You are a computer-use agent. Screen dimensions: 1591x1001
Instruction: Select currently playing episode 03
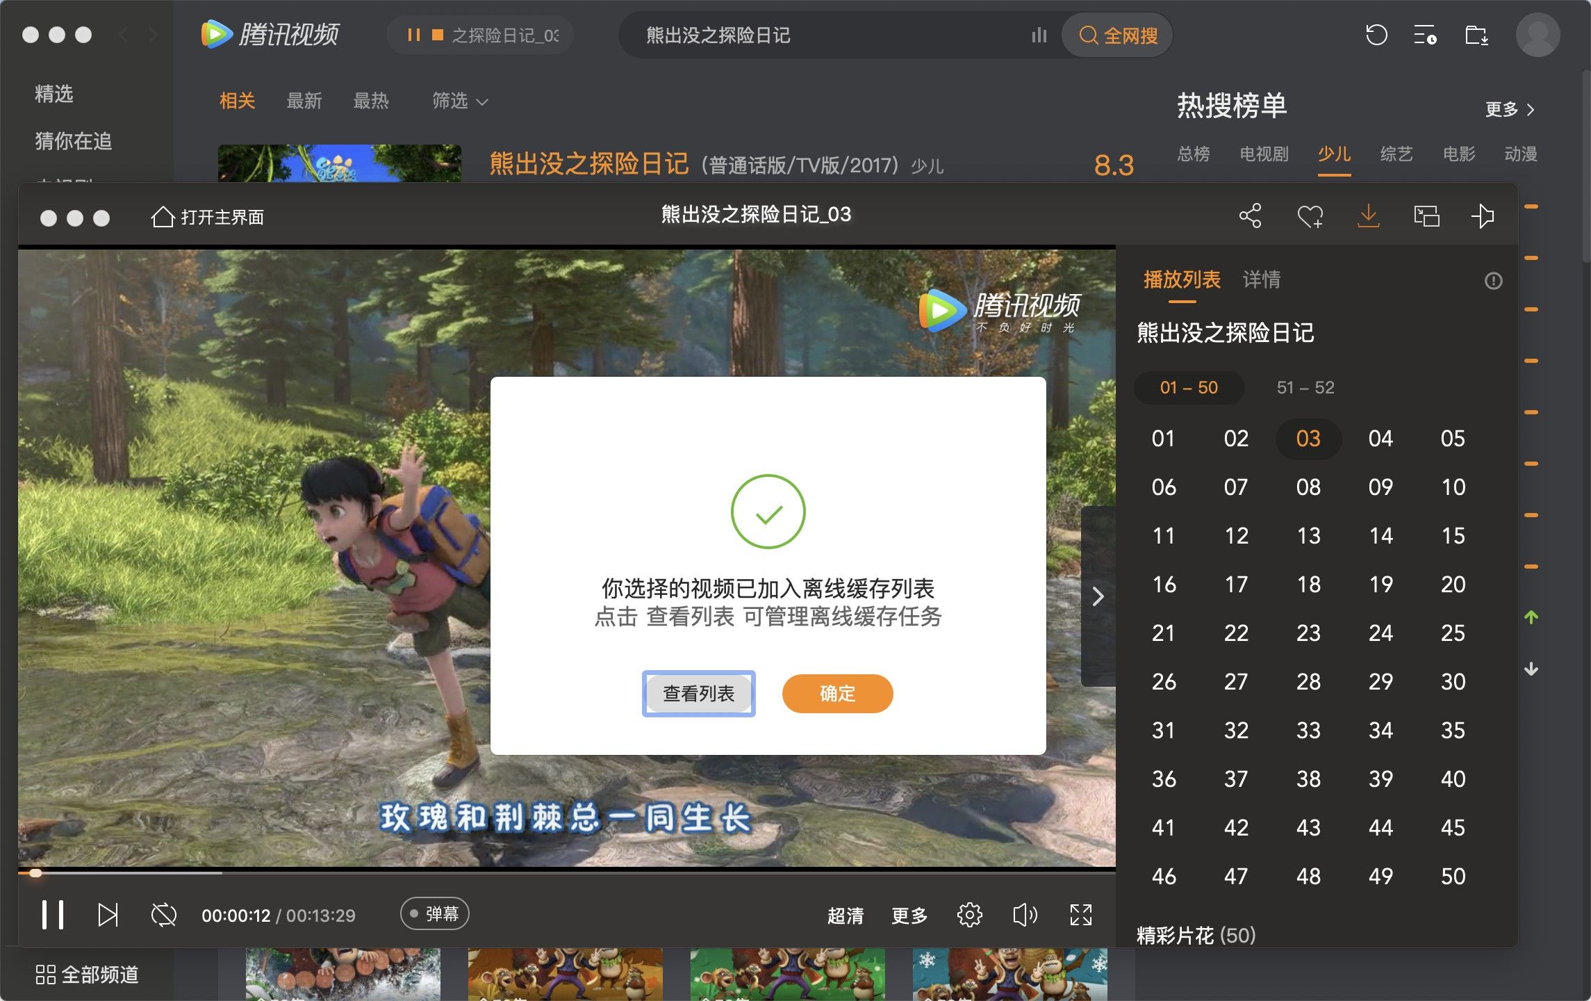coord(1308,439)
